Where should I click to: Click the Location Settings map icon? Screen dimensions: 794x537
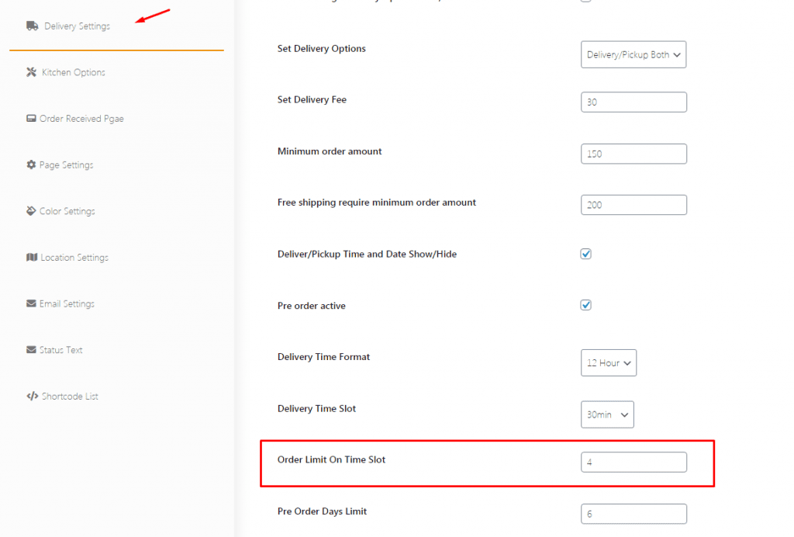[32, 257]
